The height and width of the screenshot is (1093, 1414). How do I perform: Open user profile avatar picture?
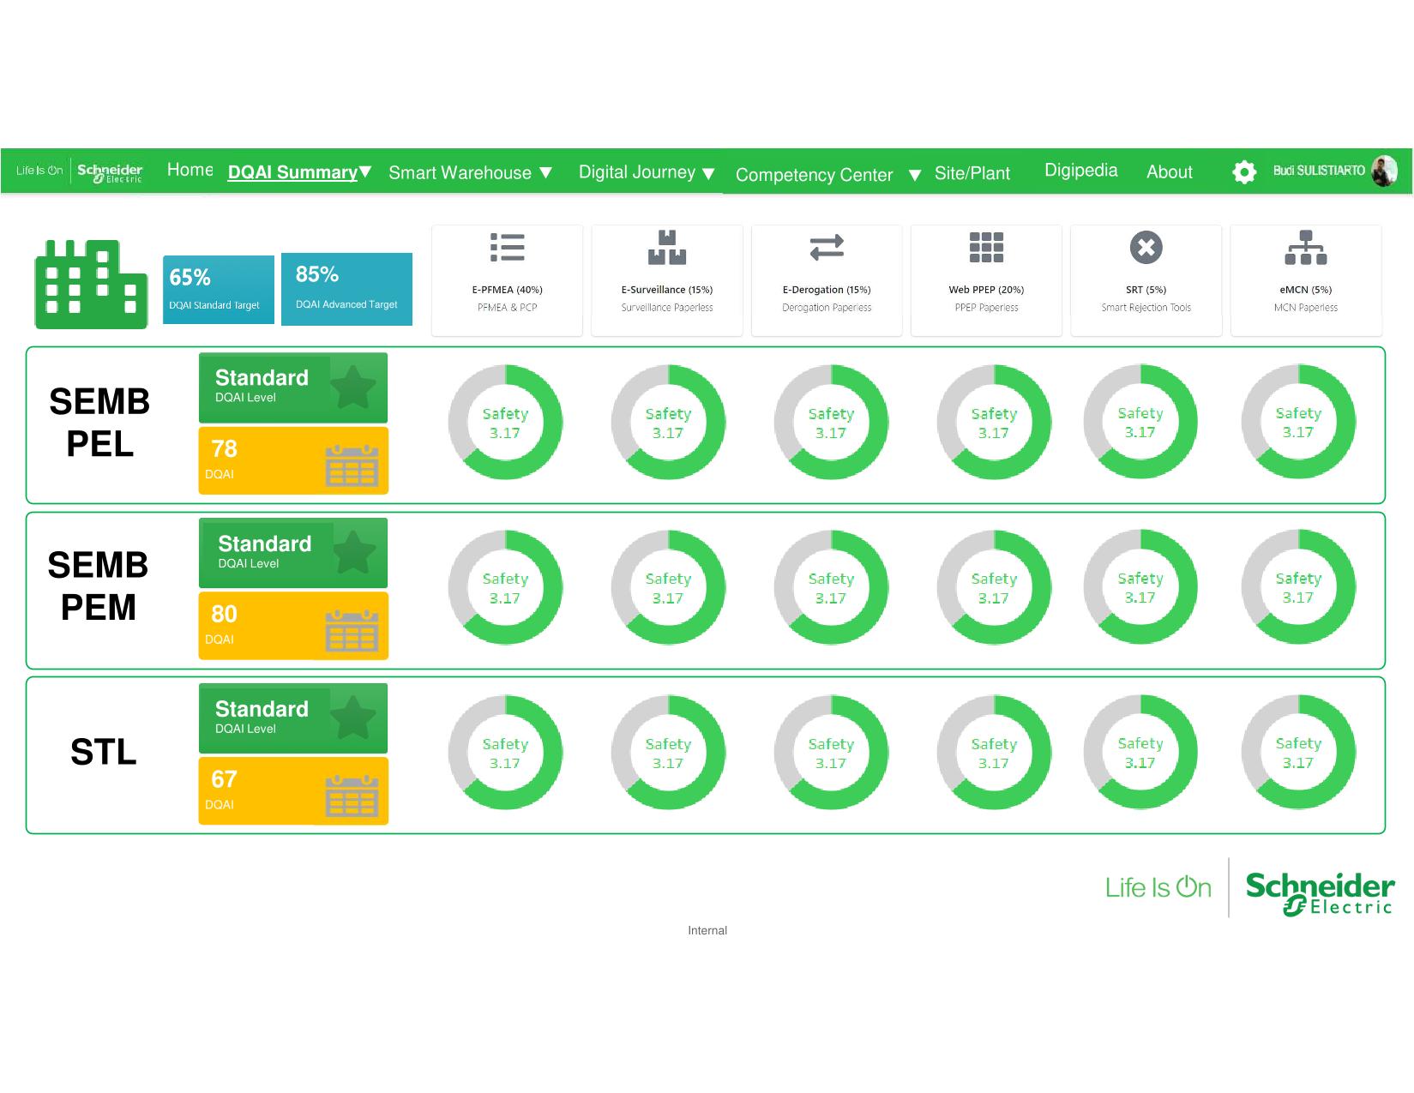coord(1383,171)
